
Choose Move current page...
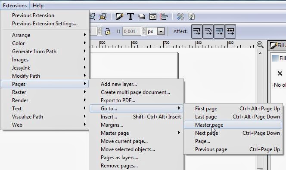tap(136, 141)
